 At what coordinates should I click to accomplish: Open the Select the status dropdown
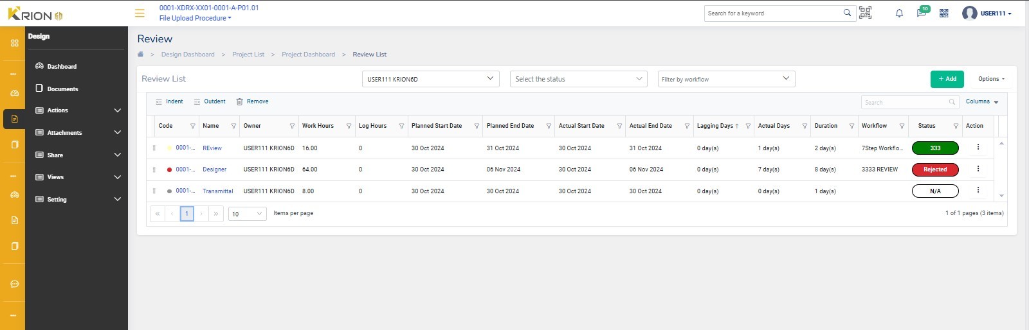click(578, 79)
